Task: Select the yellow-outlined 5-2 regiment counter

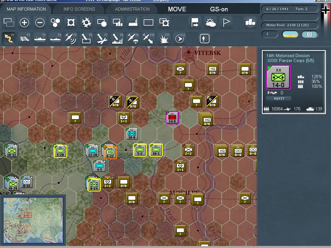Action: pyautogui.click(x=140, y=150)
